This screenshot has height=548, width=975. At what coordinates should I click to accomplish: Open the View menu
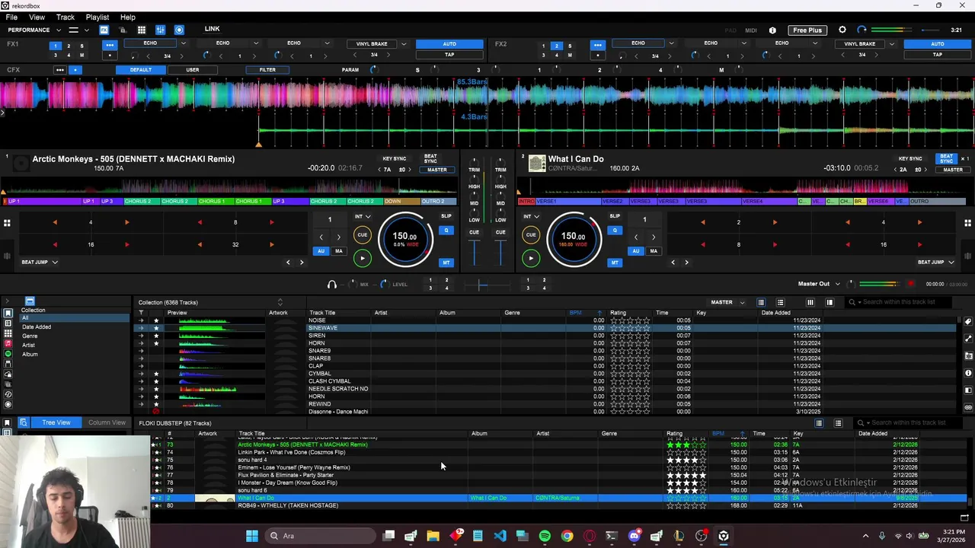coord(37,17)
